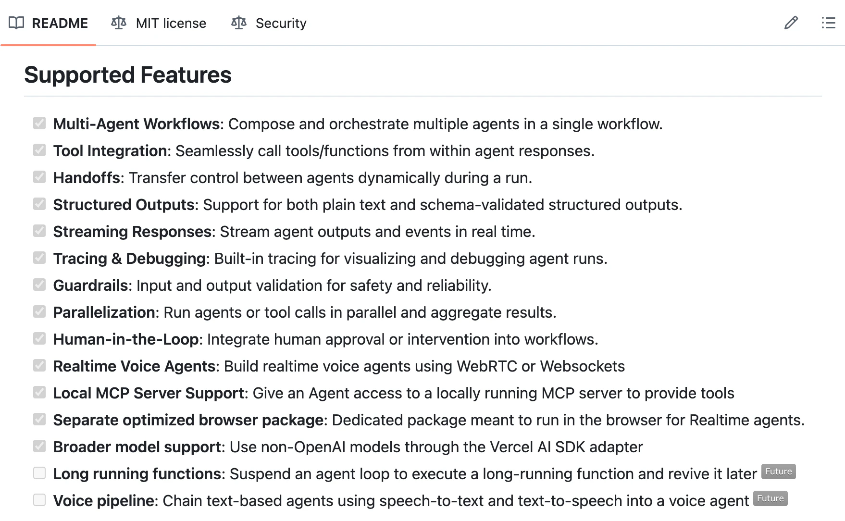Click the Guardrails checkbox
This screenshot has height=521, width=845.
pos(39,285)
